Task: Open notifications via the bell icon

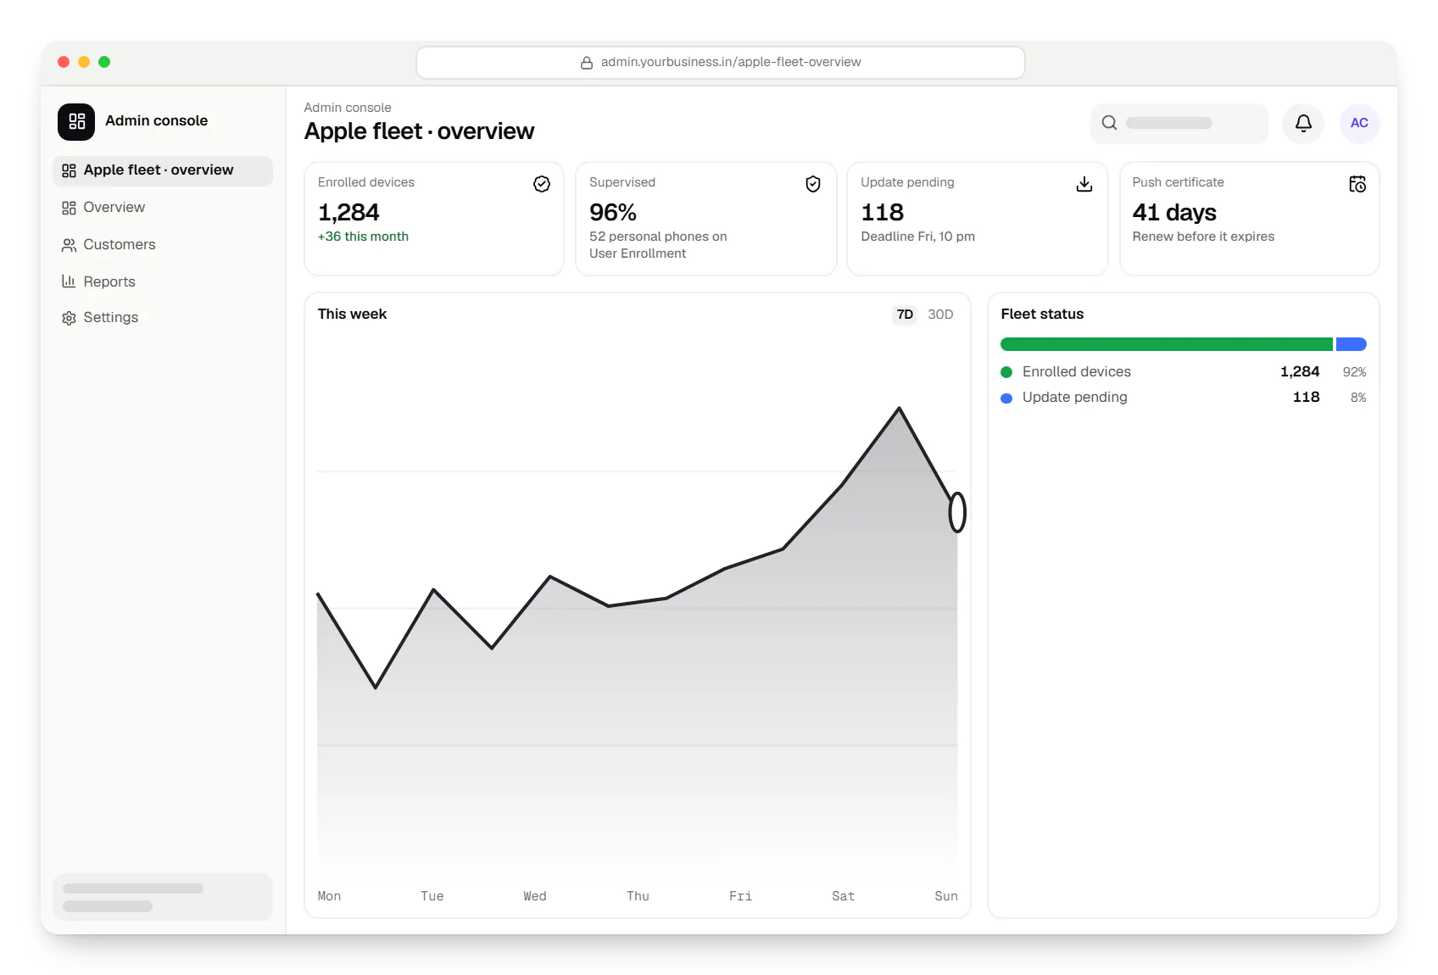Action: (1303, 123)
